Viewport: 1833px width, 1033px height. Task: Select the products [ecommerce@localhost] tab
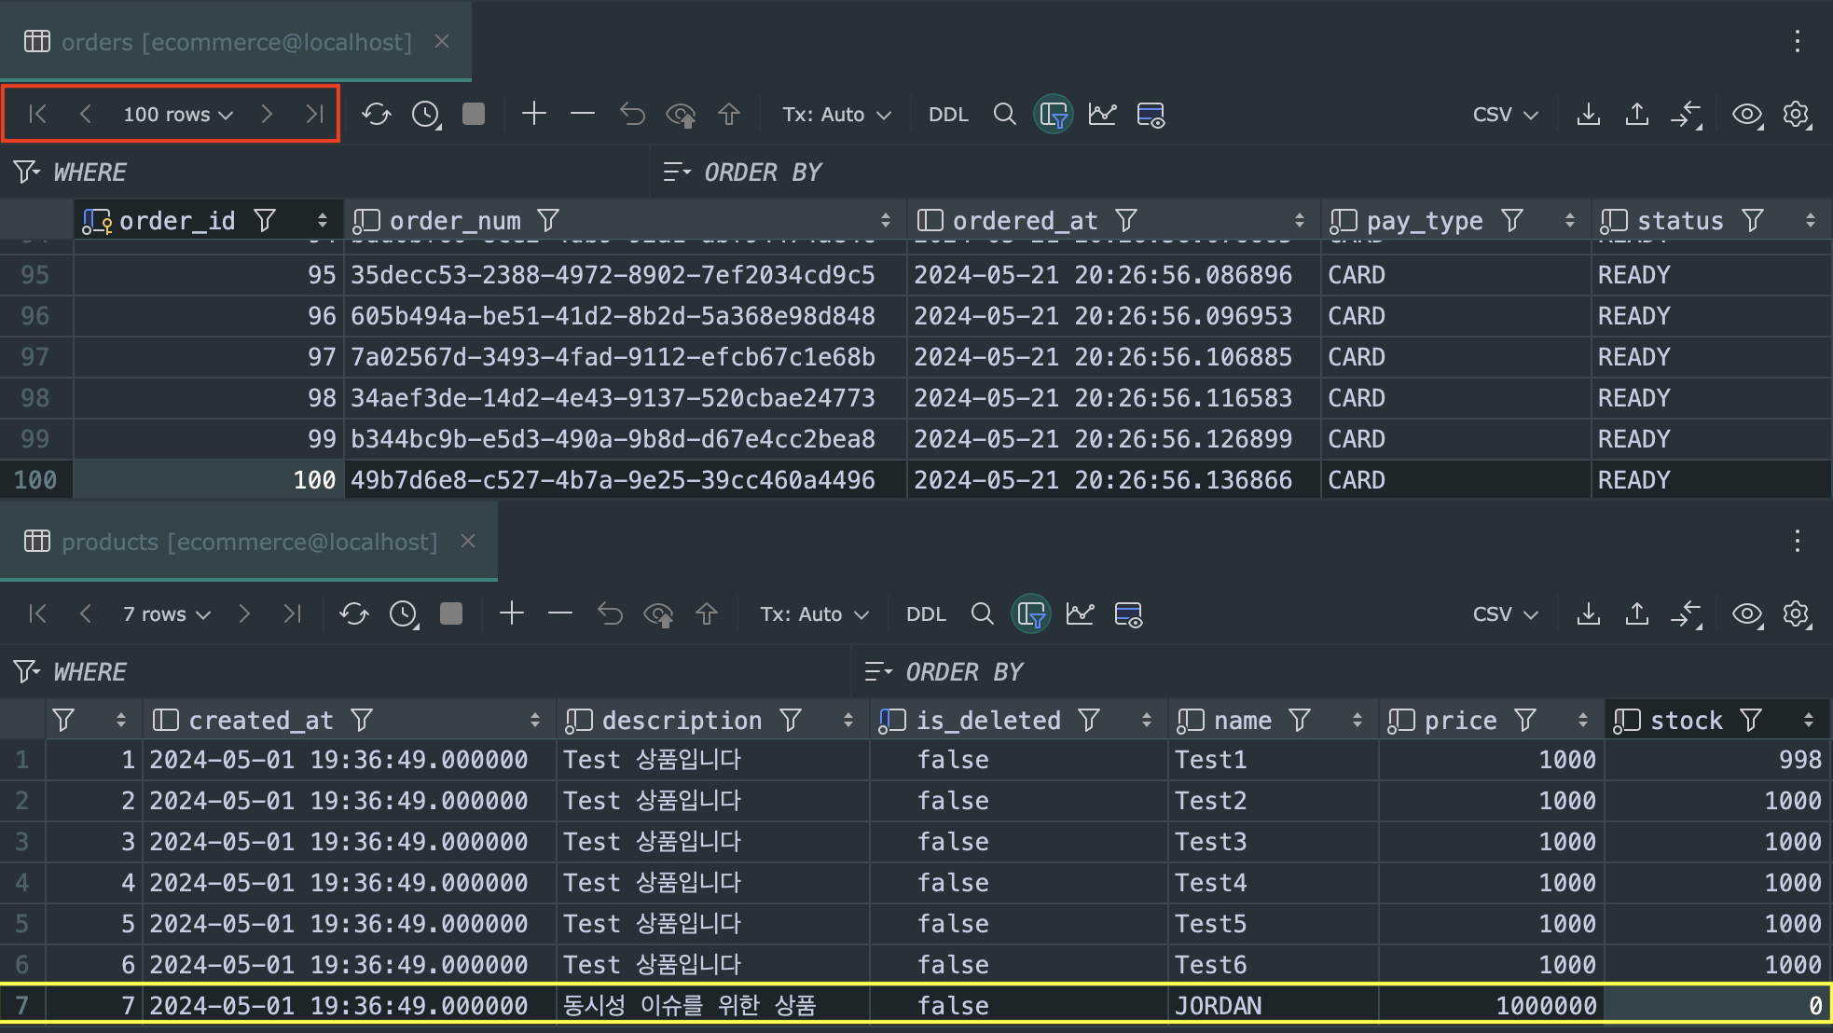click(249, 542)
